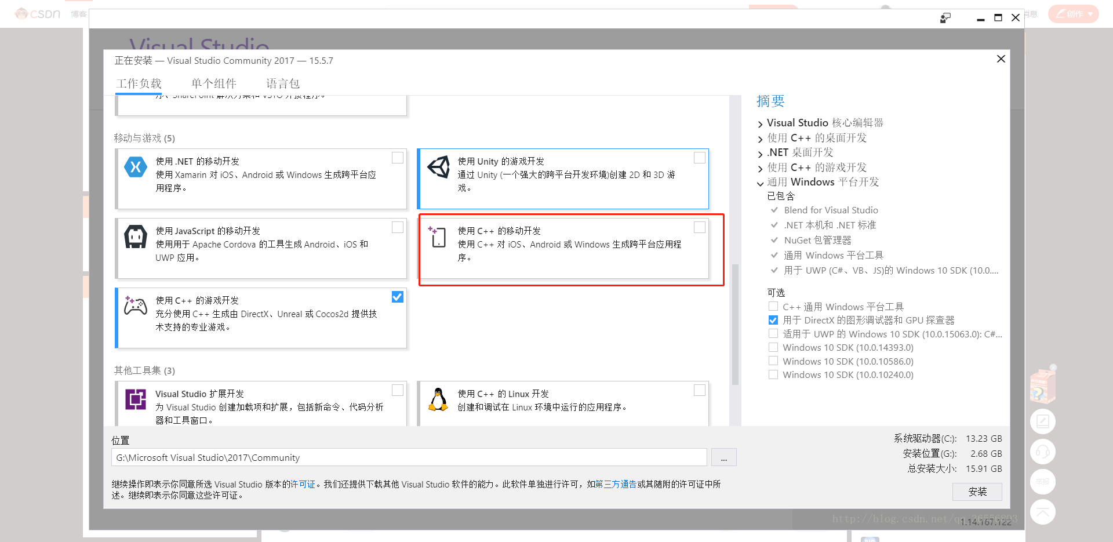Check the JavaScript mobile development workload
The width and height of the screenshot is (1113, 542).
pyautogui.click(x=398, y=227)
